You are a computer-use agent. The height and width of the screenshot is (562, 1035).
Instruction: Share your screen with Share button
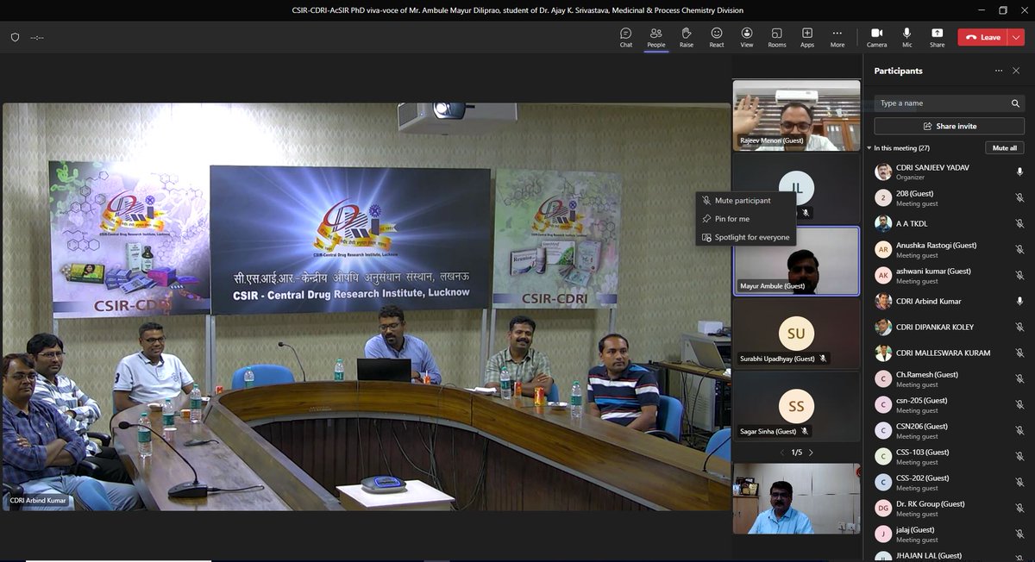(x=937, y=37)
